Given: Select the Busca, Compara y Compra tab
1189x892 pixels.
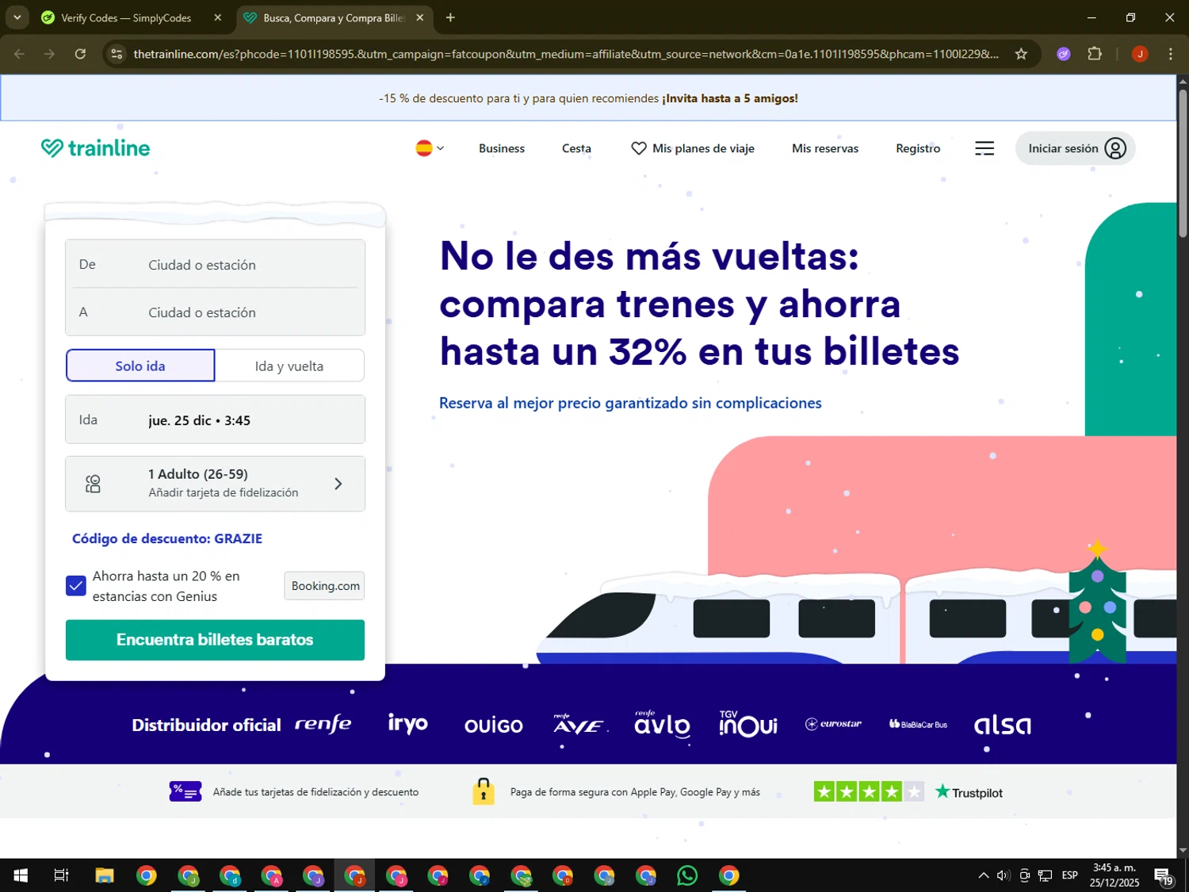Looking at the screenshot, I should 333,17.
